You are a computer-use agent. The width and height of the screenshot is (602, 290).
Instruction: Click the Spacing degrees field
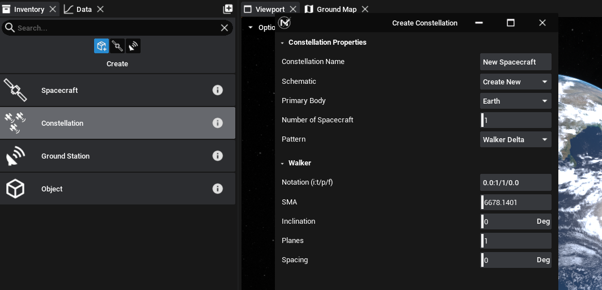pos(516,259)
